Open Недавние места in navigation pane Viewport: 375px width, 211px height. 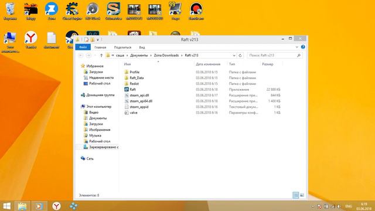(x=101, y=78)
